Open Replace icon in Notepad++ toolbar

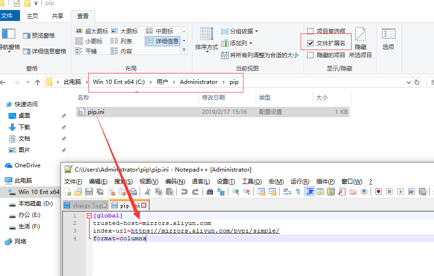coord(221,192)
